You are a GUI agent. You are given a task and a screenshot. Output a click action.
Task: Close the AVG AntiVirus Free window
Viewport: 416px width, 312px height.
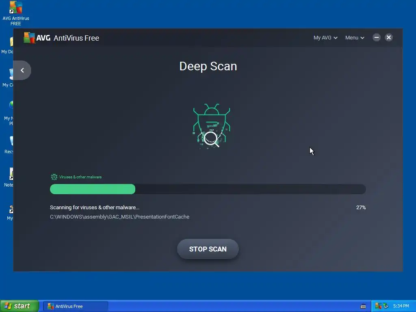[x=389, y=37]
